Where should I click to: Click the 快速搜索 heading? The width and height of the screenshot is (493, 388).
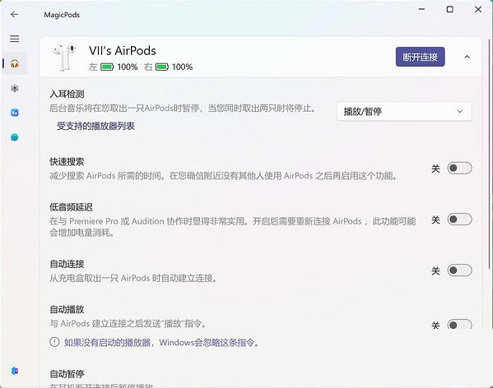(x=67, y=162)
